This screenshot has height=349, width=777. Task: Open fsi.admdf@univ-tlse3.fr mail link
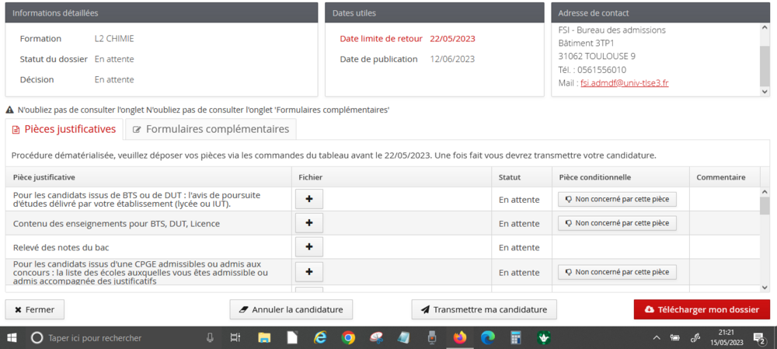[x=624, y=83]
